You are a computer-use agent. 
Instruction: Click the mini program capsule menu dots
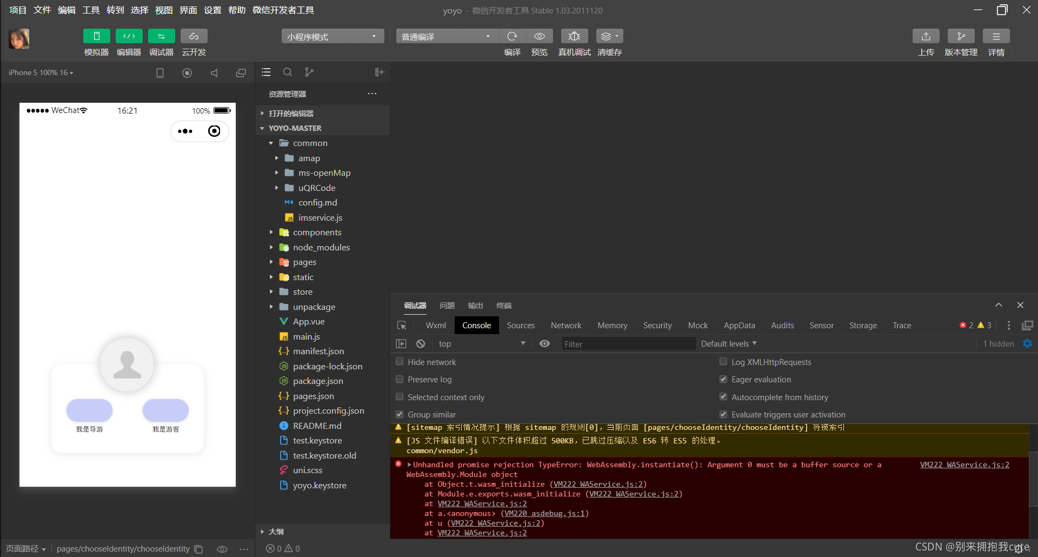[185, 131]
